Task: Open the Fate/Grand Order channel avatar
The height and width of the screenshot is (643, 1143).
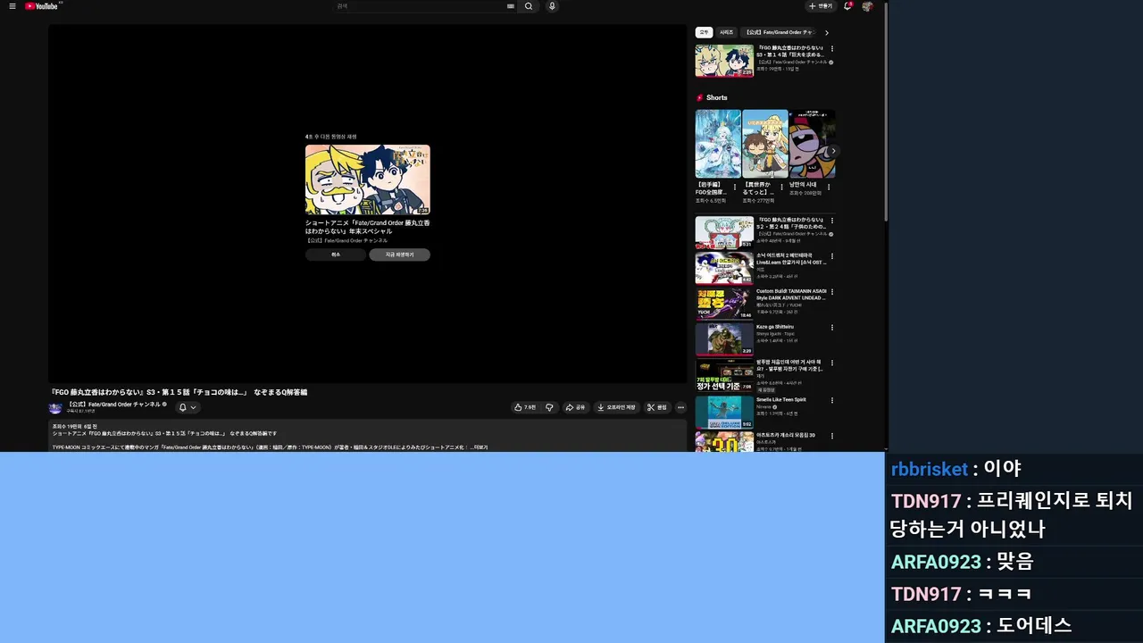Action: tap(55, 407)
